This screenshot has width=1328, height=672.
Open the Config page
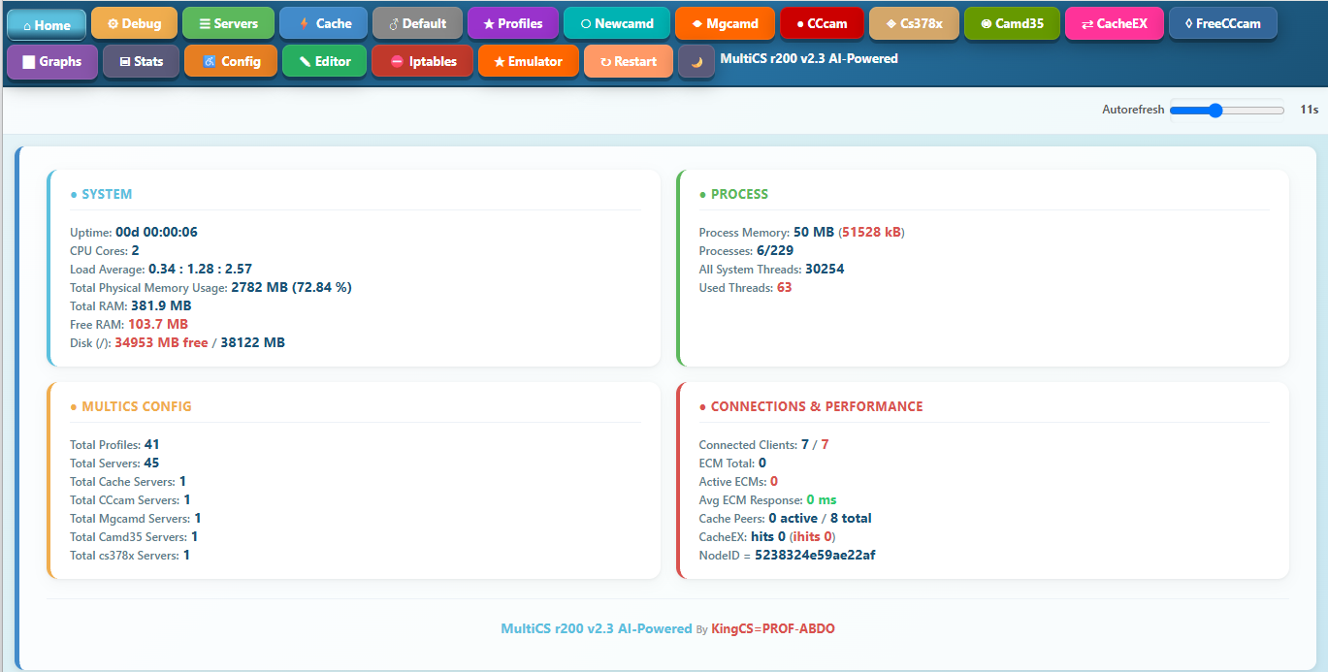[231, 61]
